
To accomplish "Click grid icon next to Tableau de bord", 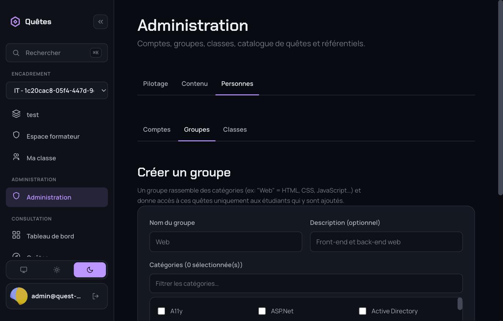I will pyautogui.click(x=16, y=235).
